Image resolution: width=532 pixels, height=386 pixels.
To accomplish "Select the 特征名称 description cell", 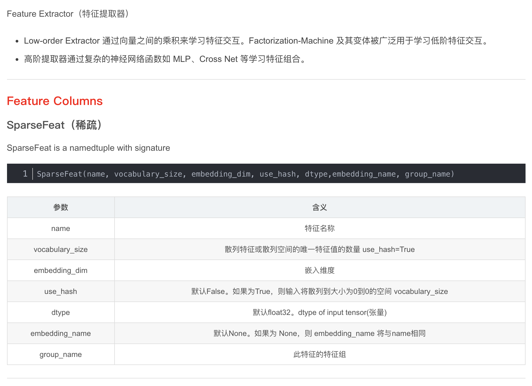I will [x=319, y=228].
